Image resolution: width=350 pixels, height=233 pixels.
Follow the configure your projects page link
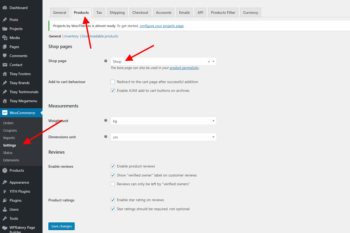pos(162,26)
